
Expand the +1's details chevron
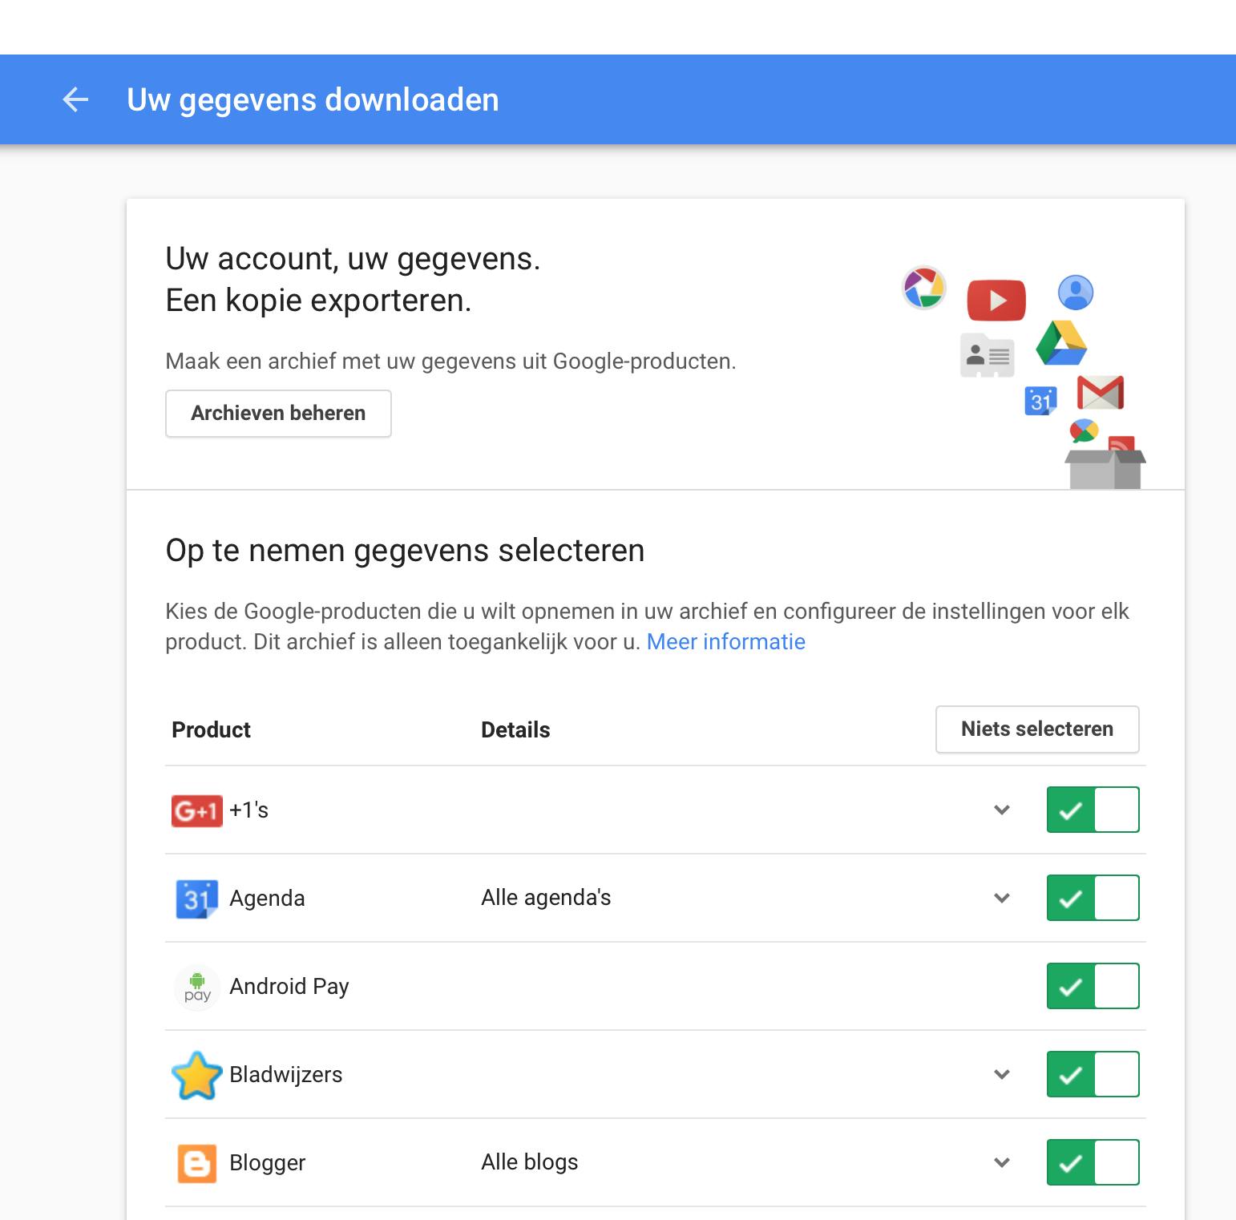coord(1001,810)
